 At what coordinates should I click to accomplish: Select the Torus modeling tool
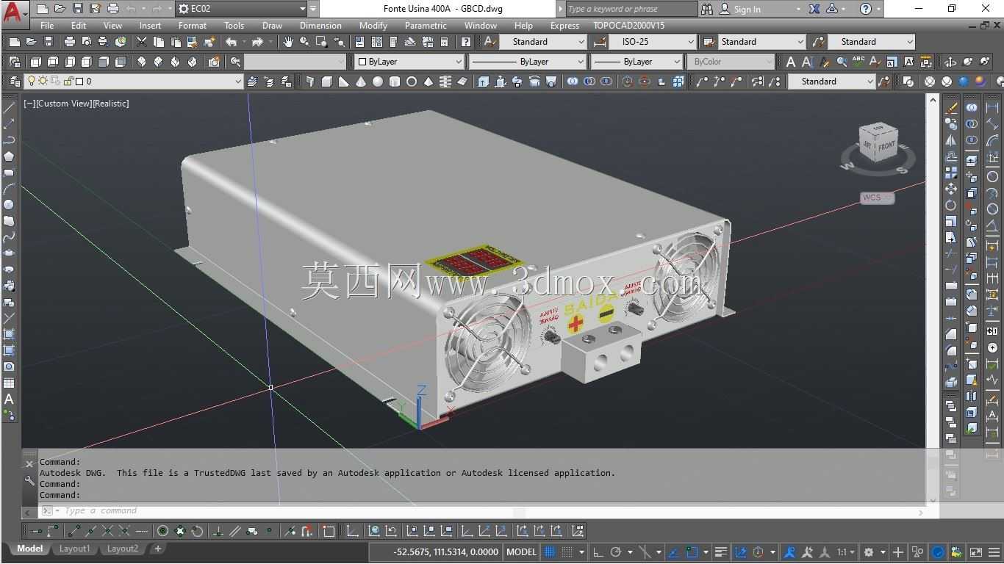[x=412, y=82]
